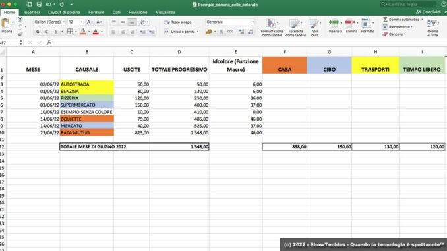The height and width of the screenshot is (251, 447).
Task: Toggle Testo a capo wrap text
Action: tap(178, 22)
